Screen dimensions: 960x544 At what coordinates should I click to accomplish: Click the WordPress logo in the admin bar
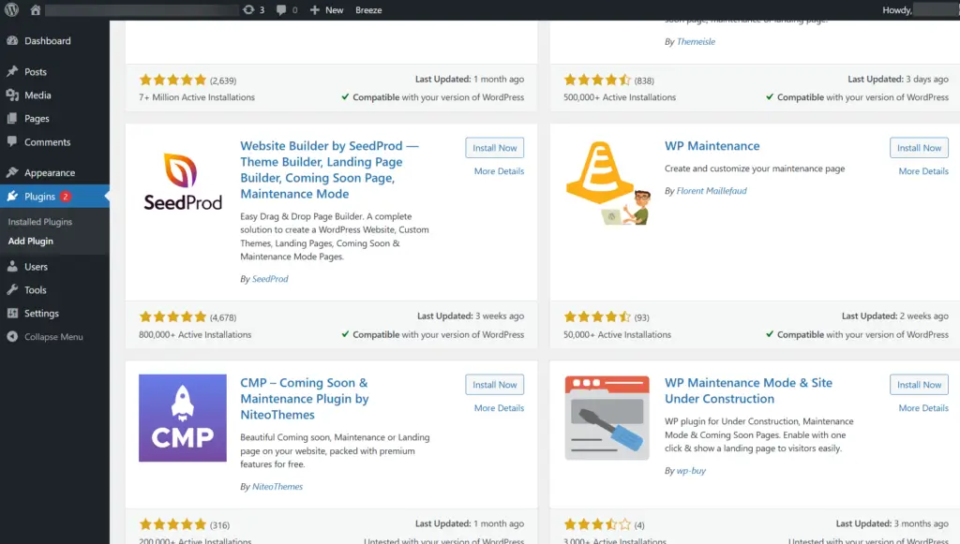[10, 9]
